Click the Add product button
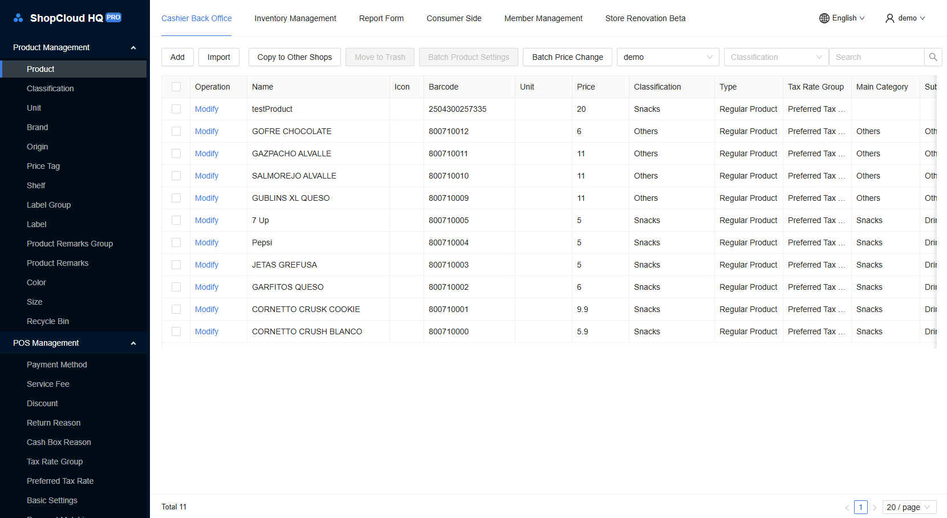The image size is (947, 518). [177, 57]
